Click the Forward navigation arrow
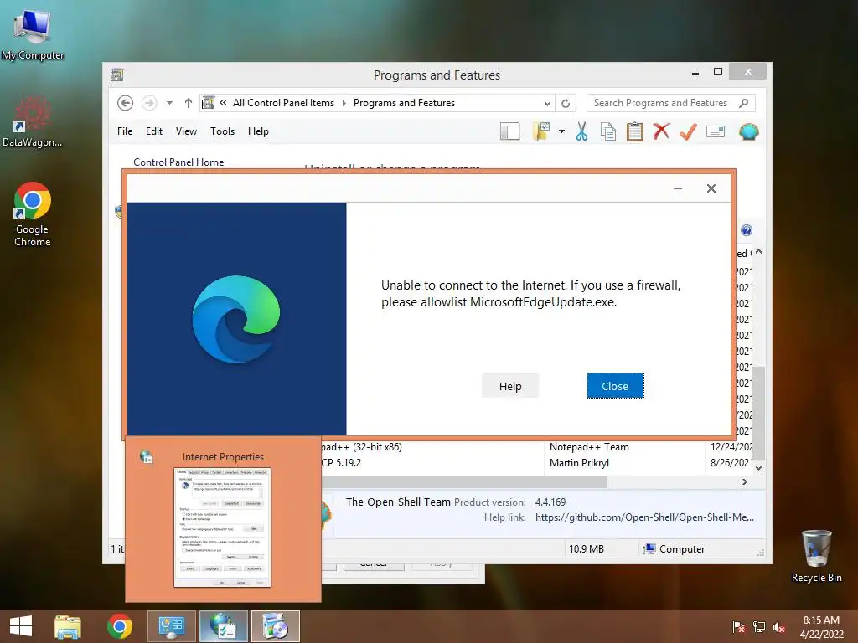The image size is (858, 643). click(149, 103)
